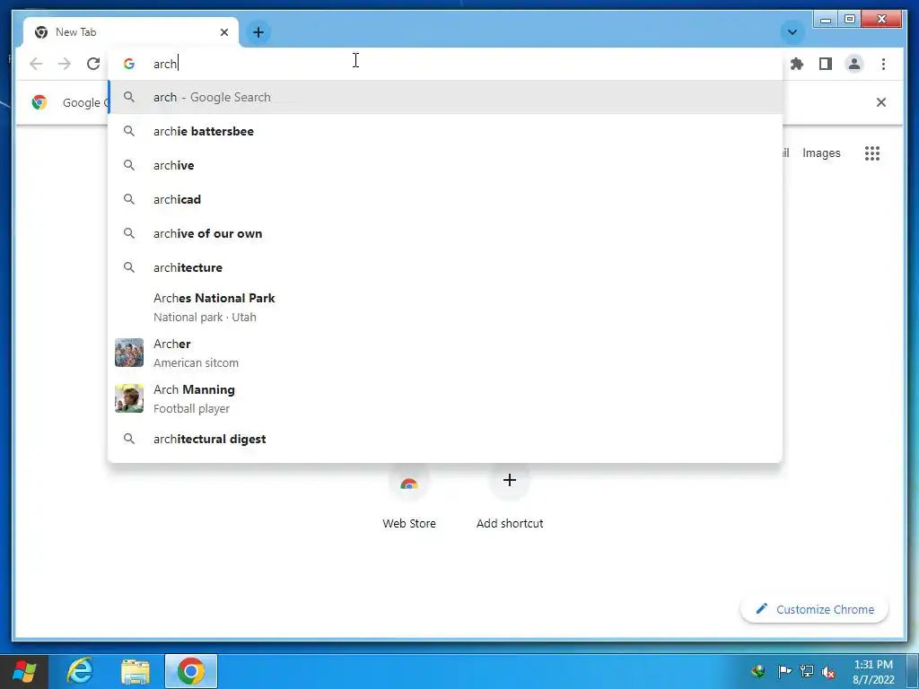The image size is (919, 689).
Task: Open a new tab with plus button
Action: 258,32
